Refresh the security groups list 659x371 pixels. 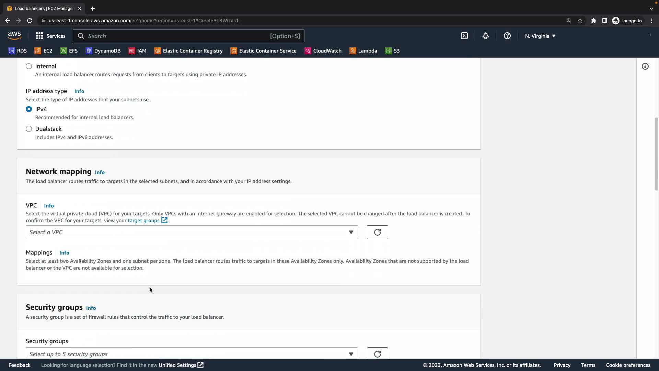coord(377,353)
